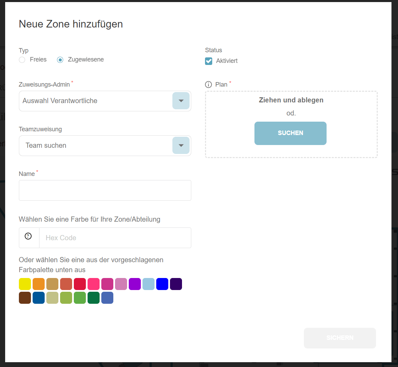
Task: Select the Freies radio button
Action: click(22, 60)
